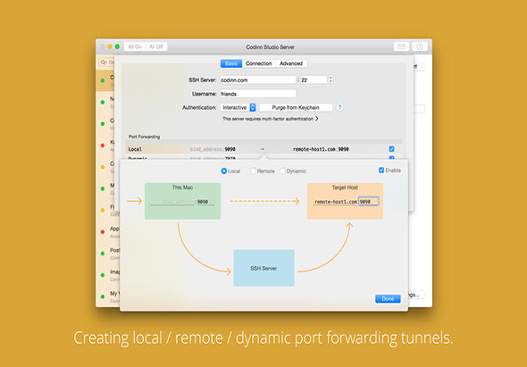Click the Purge from Keychain button
Screen dimensions: 527x367
coord(296,107)
